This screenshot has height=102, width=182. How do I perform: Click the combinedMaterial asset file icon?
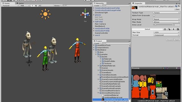(x=103, y=95)
